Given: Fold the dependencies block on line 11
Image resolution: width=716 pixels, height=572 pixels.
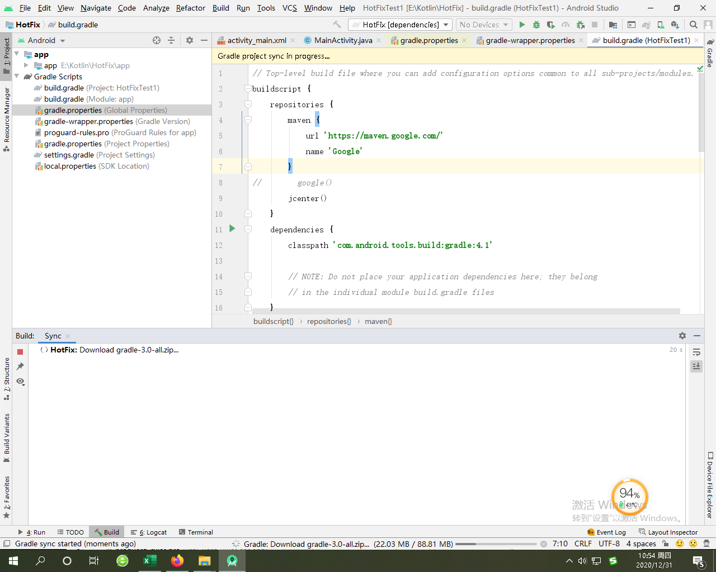Looking at the screenshot, I should (x=248, y=229).
